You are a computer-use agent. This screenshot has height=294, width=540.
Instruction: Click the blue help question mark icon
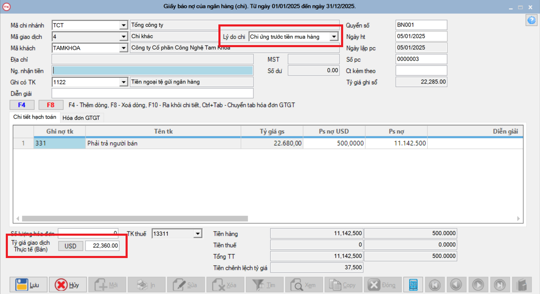coord(531,20)
